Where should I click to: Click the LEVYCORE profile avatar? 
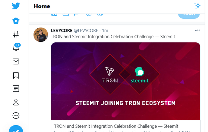click(41, 35)
